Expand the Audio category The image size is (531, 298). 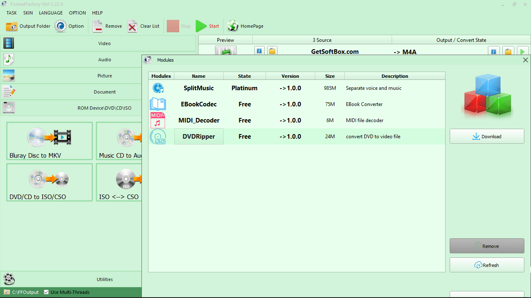pyautogui.click(x=71, y=60)
